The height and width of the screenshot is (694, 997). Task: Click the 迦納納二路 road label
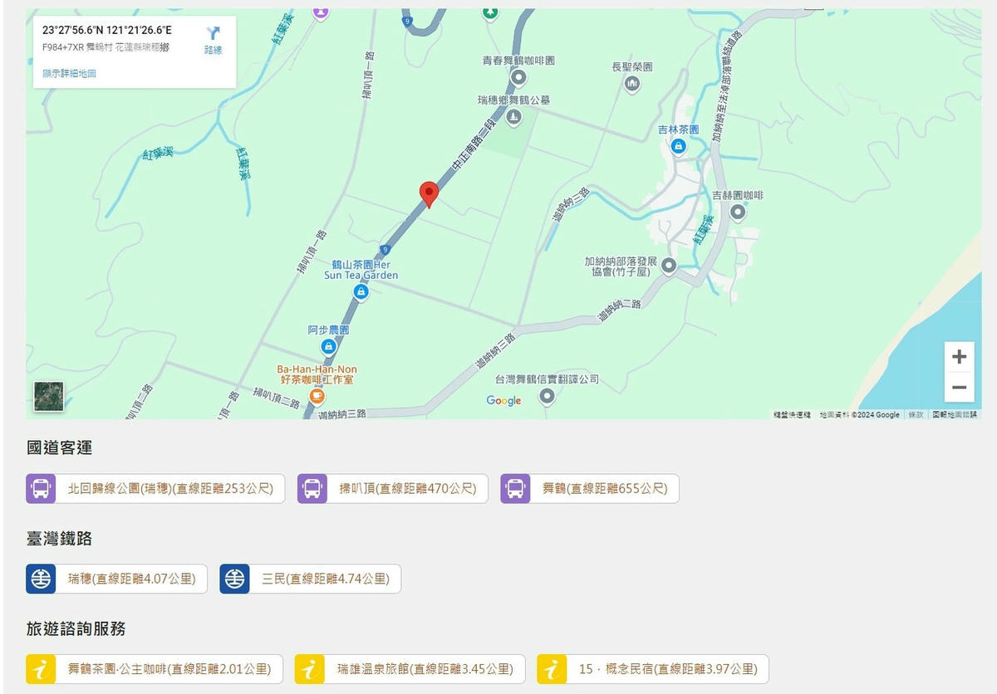[x=619, y=310]
